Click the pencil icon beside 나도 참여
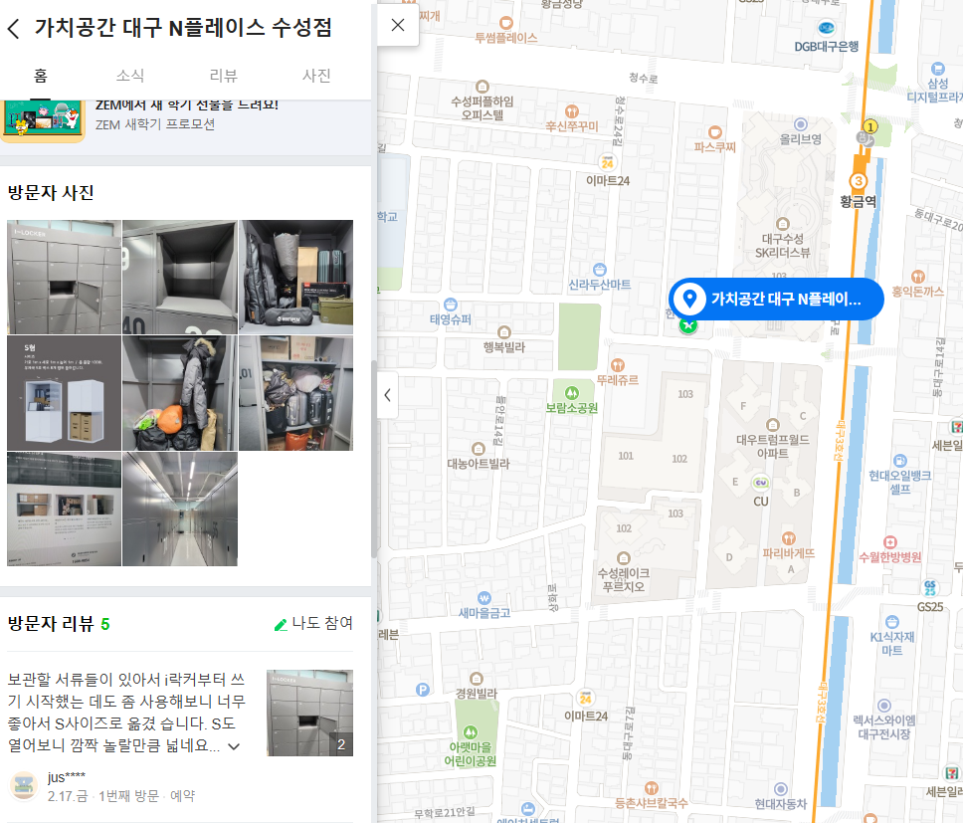 pos(281,625)
